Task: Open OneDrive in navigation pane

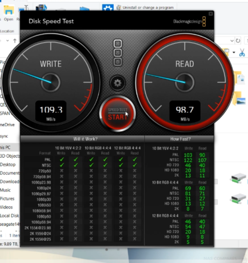Action: coord(7,125)
